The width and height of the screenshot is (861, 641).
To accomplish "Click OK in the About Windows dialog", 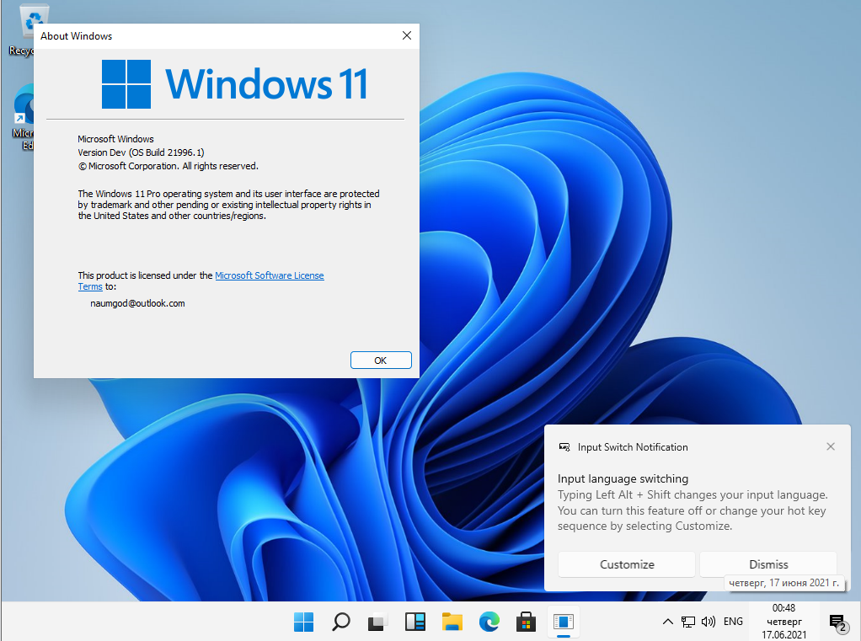I will tap(381, 360).
